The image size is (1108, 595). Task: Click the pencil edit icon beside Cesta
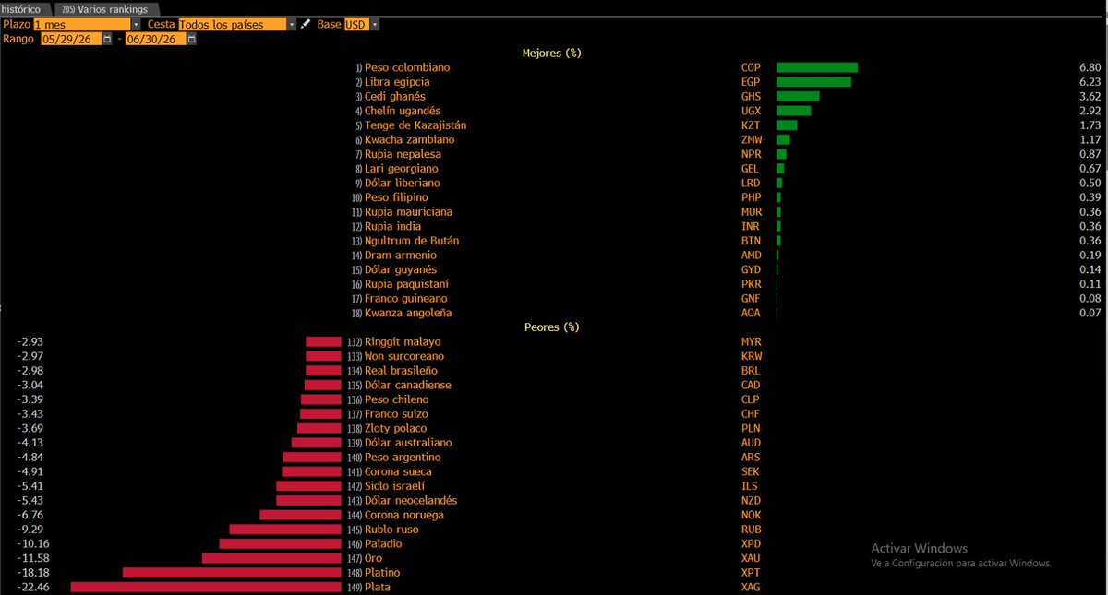point(306,24)
